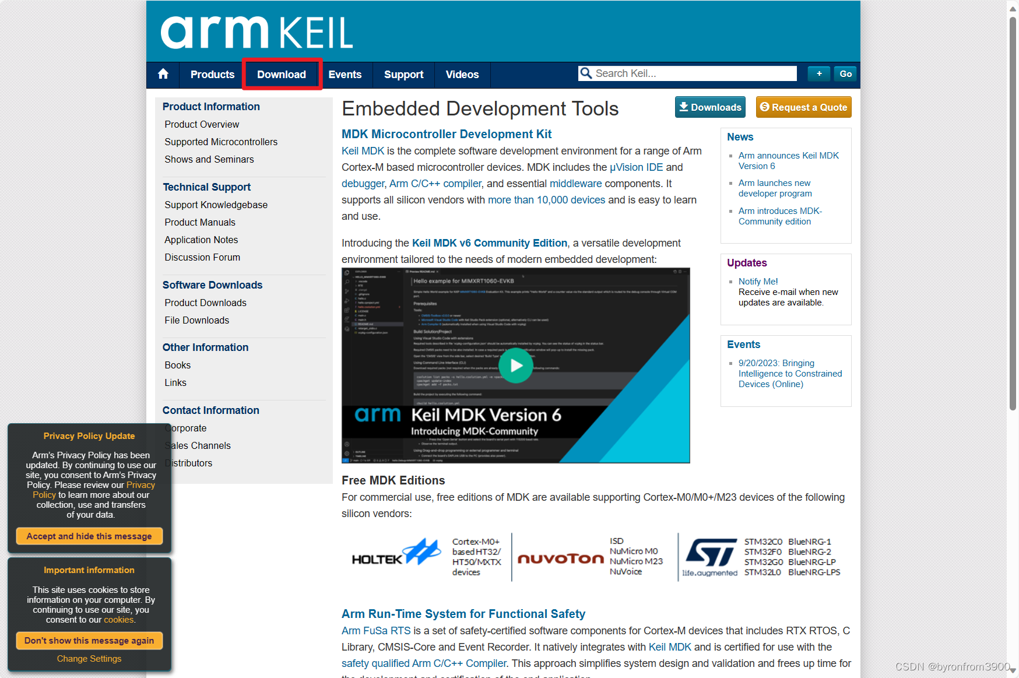Click the ST life.augmented vendor logo
The width and height of the screenshot is (1019, 678).
(710, 557)
